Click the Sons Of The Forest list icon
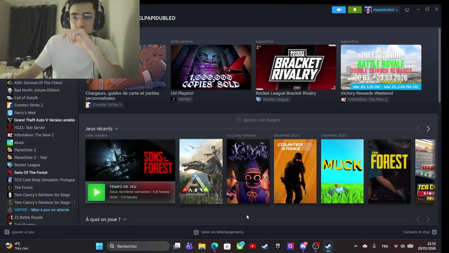This screenshot has width=449, height=253. (x=10, y=172)
